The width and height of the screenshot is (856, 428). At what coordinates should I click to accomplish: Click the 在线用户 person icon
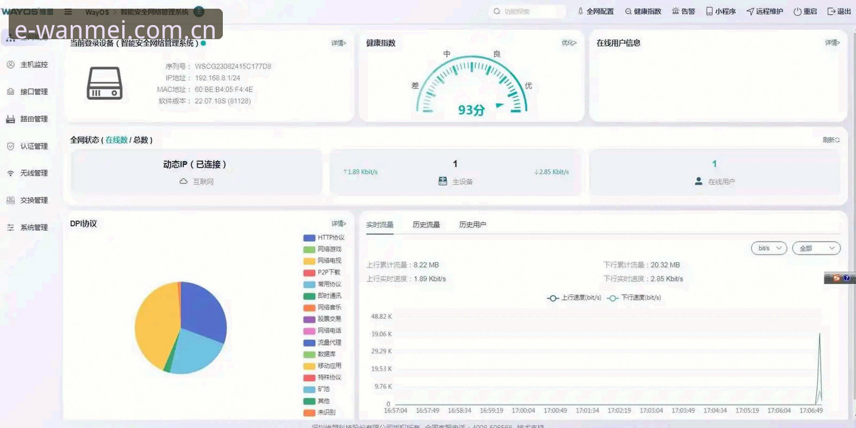(x=698, y=181)
